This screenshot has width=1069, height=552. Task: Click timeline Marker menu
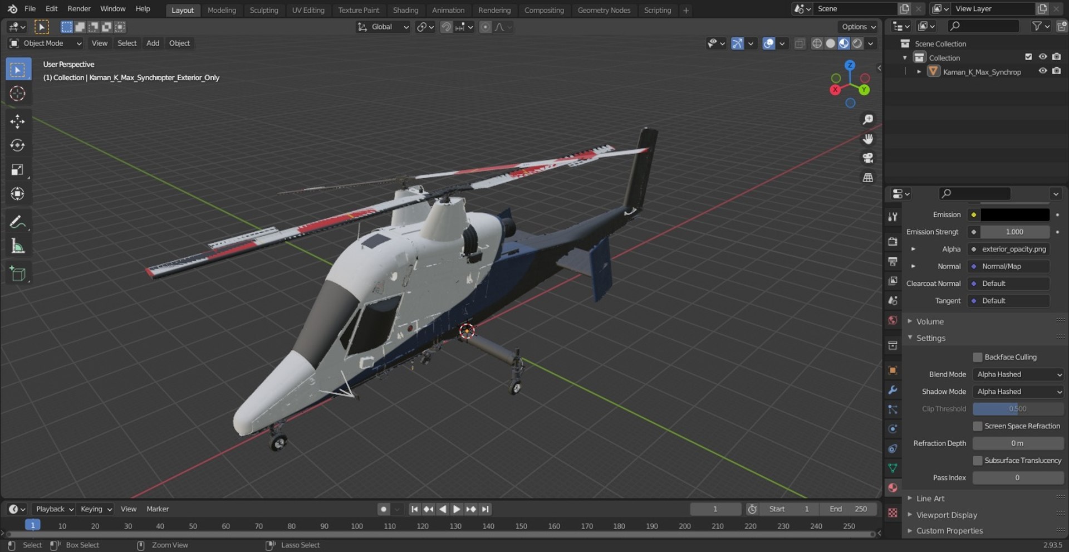click(x=158, y=509)
